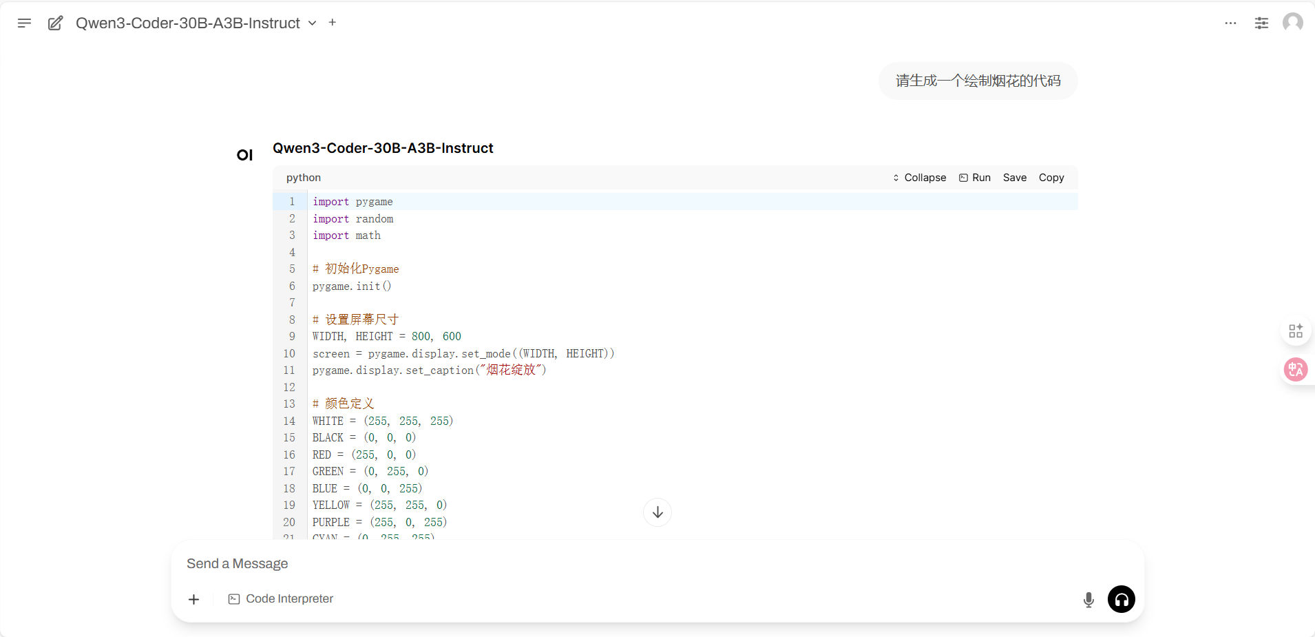Focus the Send a Message input
The image size is (1315, 637).
657,563
